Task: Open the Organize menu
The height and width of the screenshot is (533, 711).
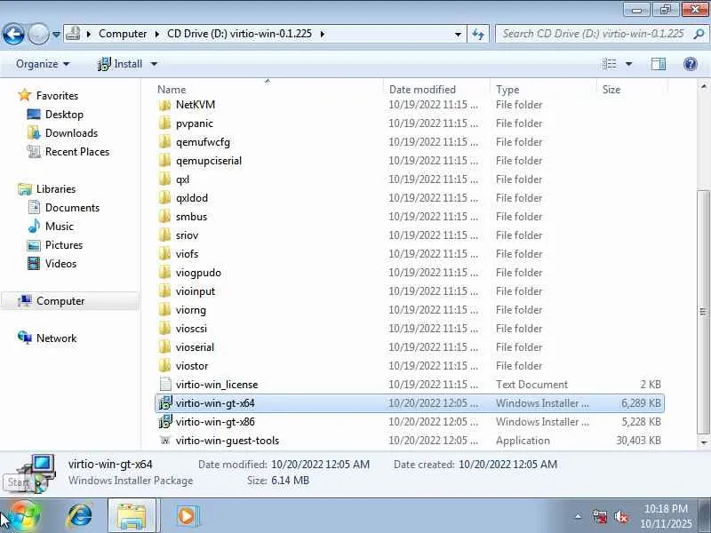Action: point(43,64)
